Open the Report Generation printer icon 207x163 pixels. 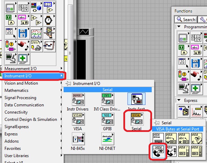36,46
